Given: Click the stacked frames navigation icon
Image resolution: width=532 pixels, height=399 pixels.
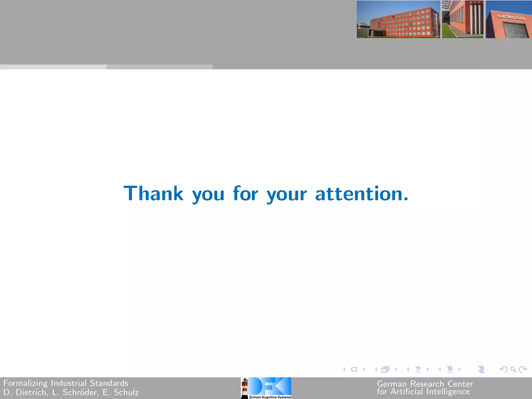Looking at the screenshot, I should 385,369.
